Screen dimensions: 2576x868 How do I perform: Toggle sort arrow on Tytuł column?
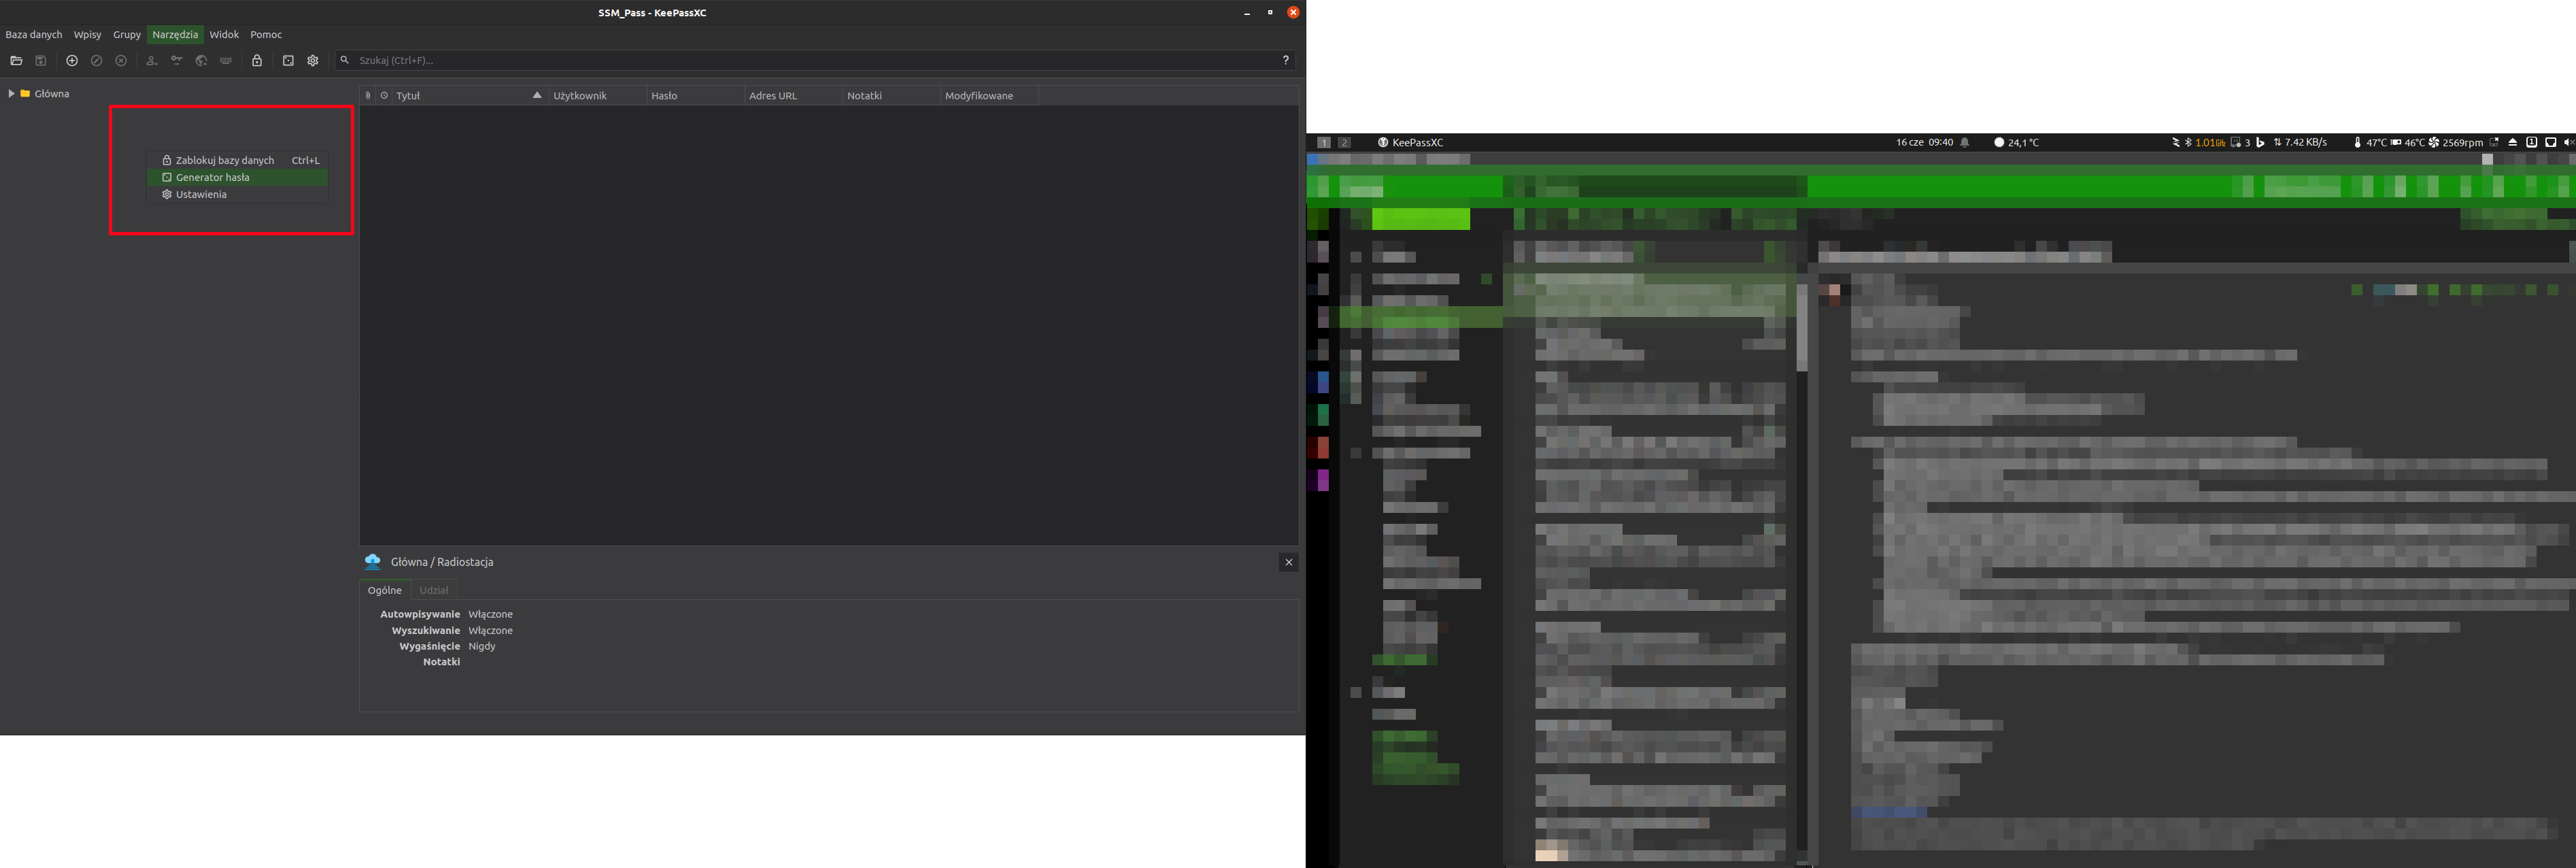[537, 96]
